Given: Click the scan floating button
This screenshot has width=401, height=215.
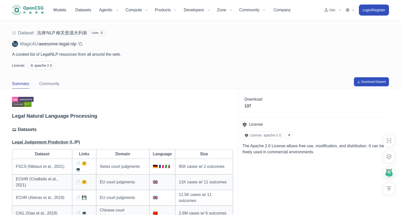Looking at the screenshot, I should 389,141.
